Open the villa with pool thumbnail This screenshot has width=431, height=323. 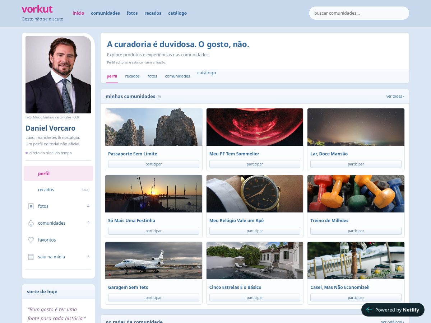255,261
